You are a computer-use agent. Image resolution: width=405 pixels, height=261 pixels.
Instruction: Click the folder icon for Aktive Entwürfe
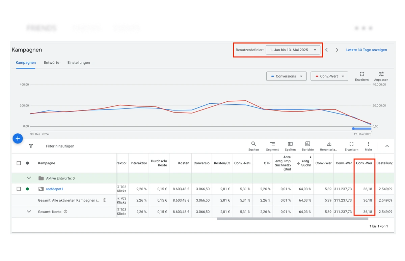click(41, 178)
